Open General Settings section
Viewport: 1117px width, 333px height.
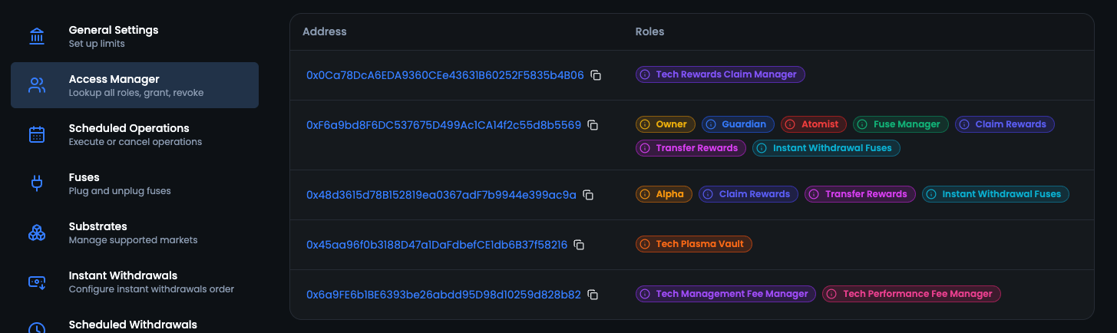(x=114, y=36)
